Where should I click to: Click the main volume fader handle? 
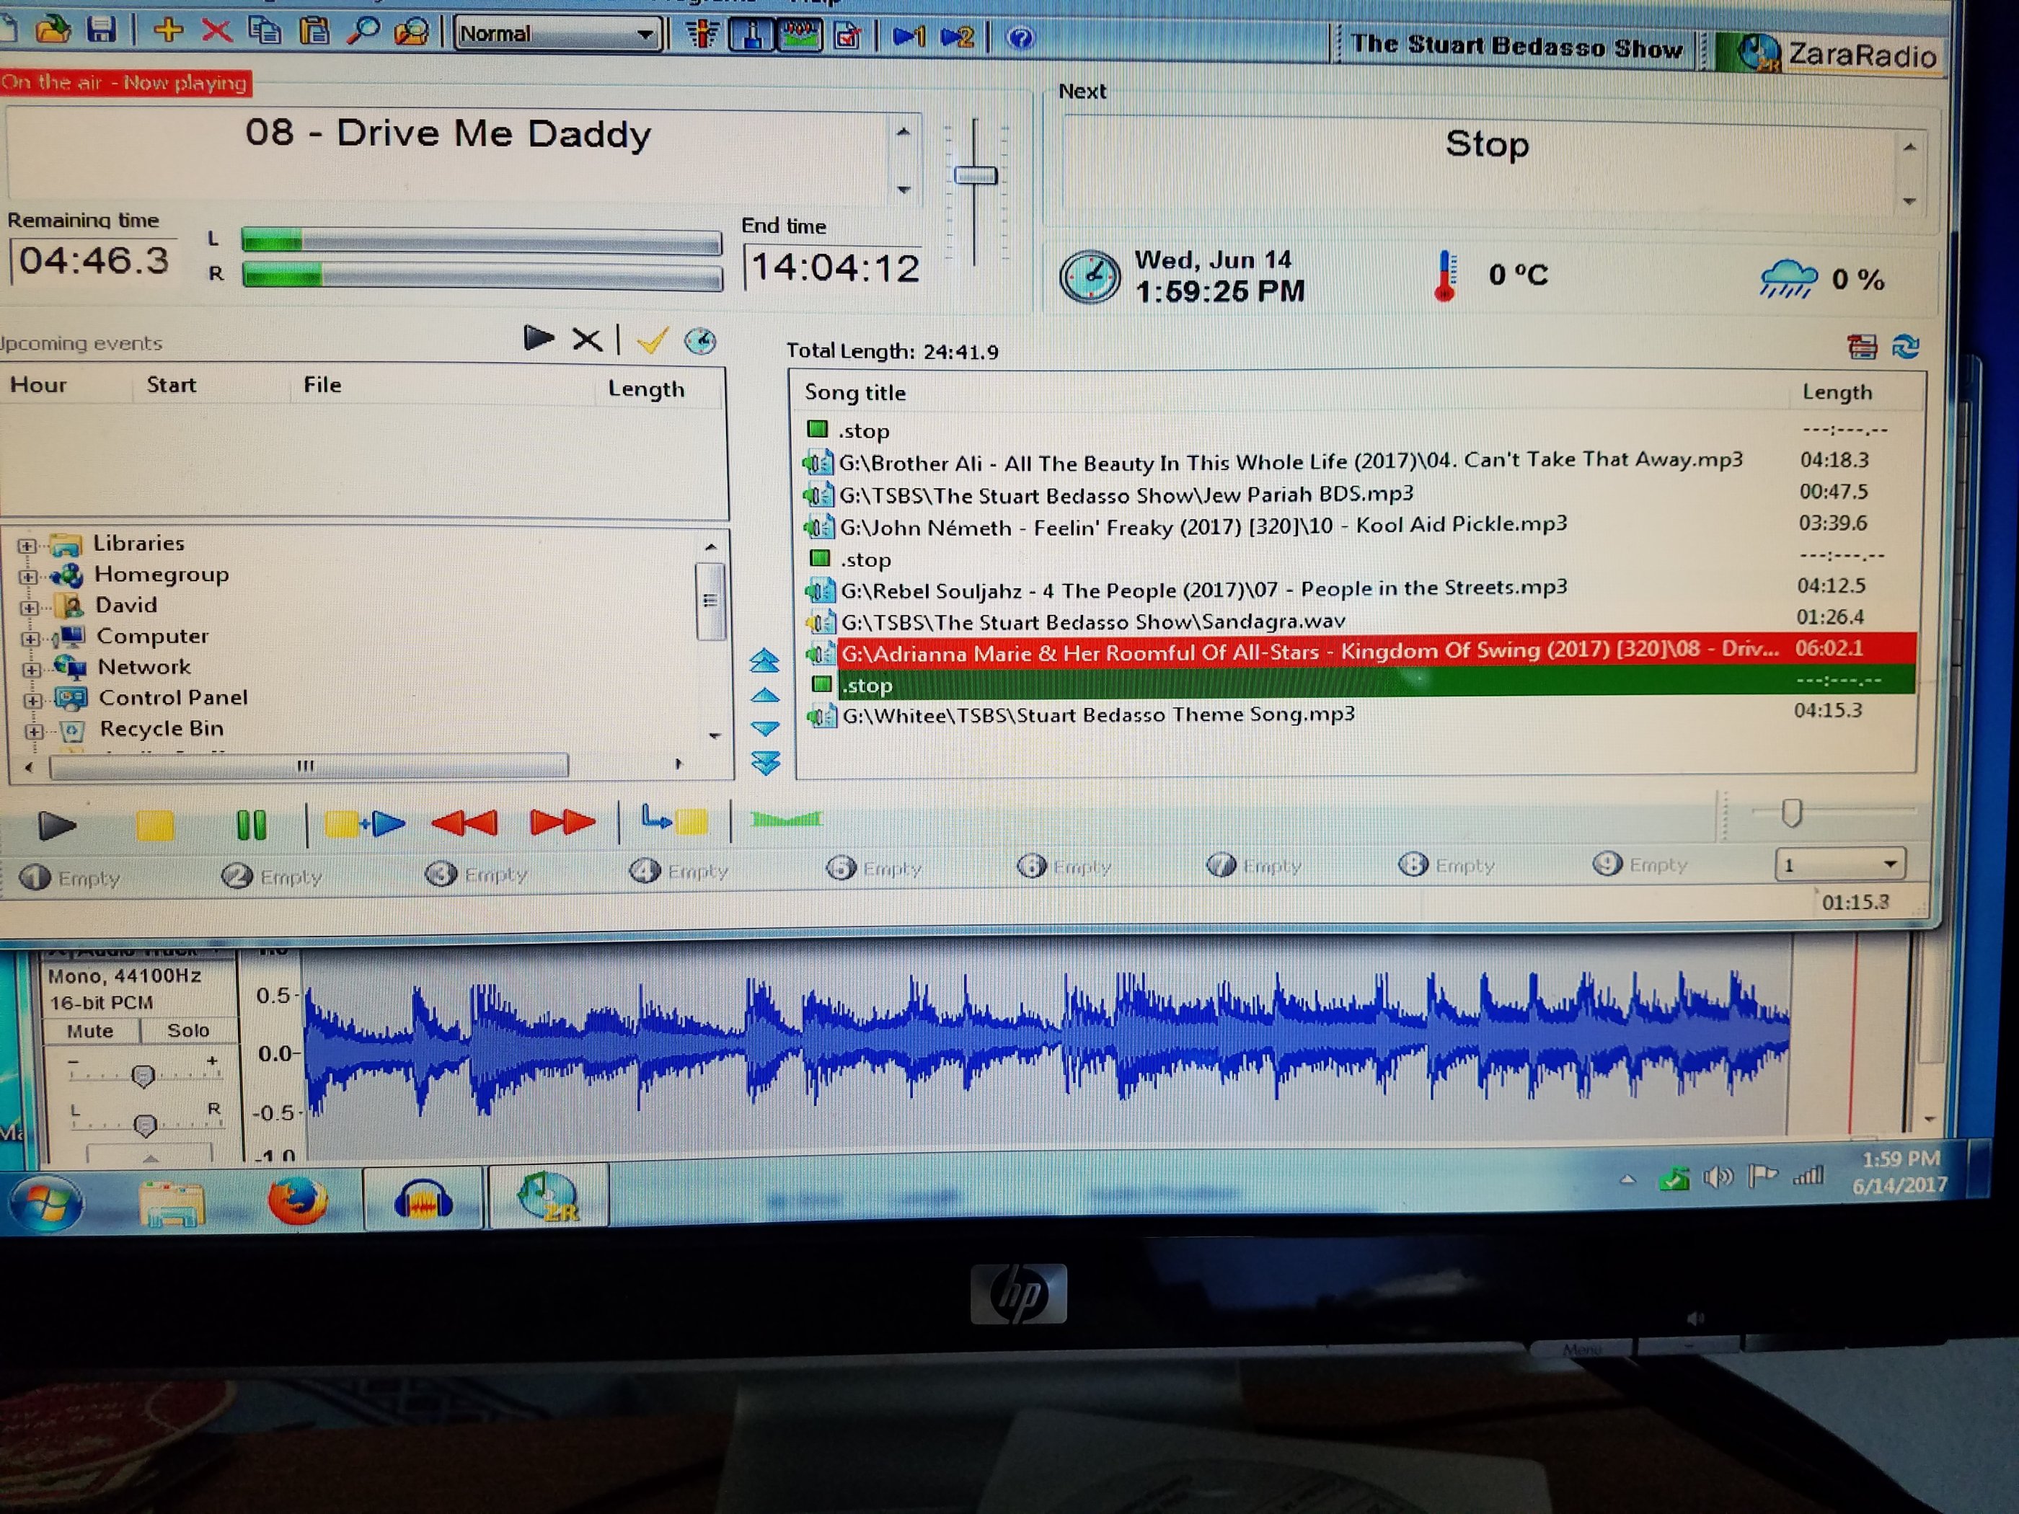coord(975,175)
